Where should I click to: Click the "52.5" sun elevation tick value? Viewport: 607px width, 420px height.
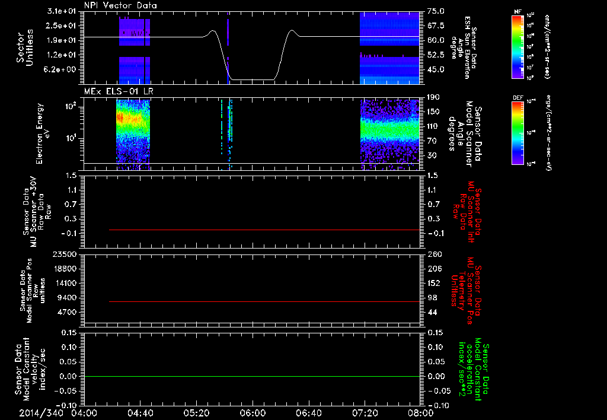click(x=436, y=55)
